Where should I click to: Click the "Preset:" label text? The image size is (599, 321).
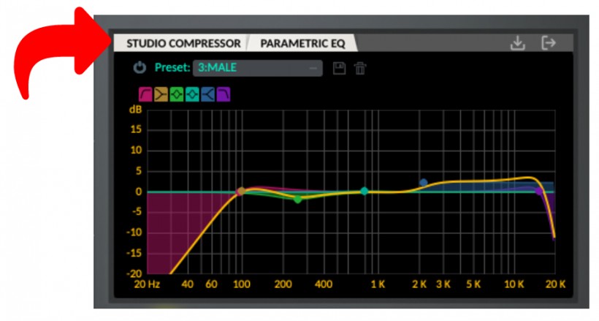[x=172, y=68]
